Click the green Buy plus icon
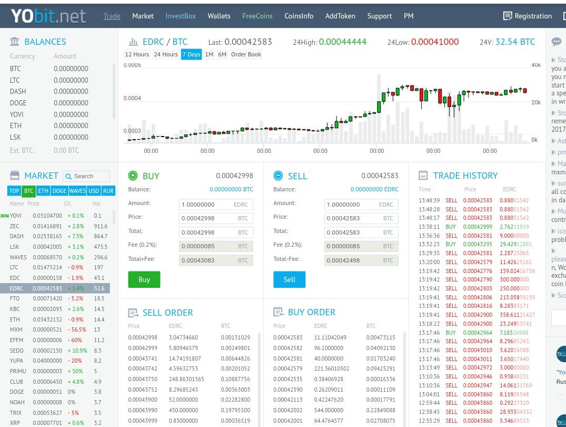Viewport: 566px width, 427px height. (133, 176)
